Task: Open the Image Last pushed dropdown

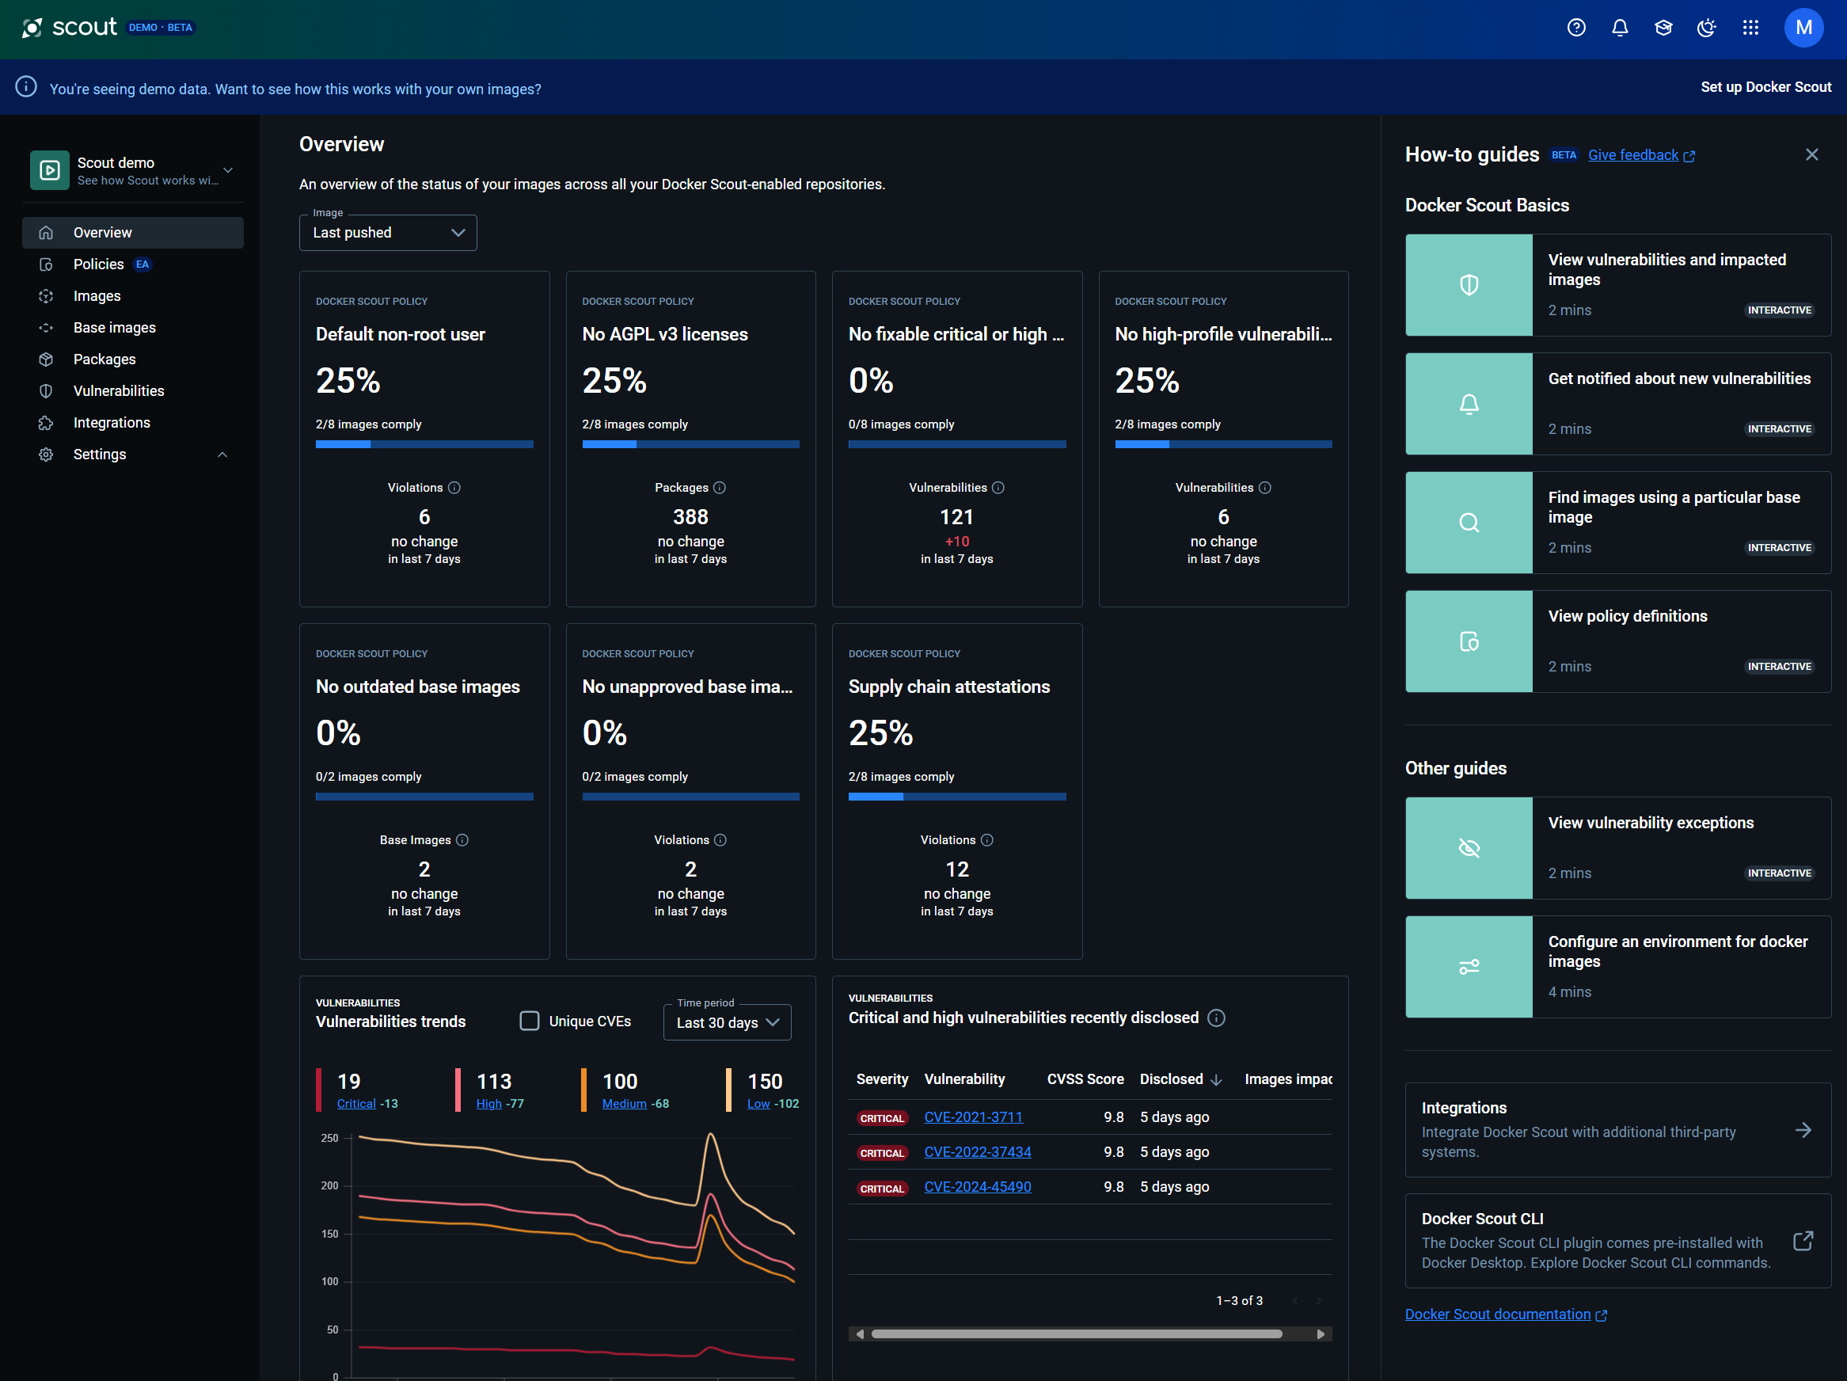Action: (388, 233)
